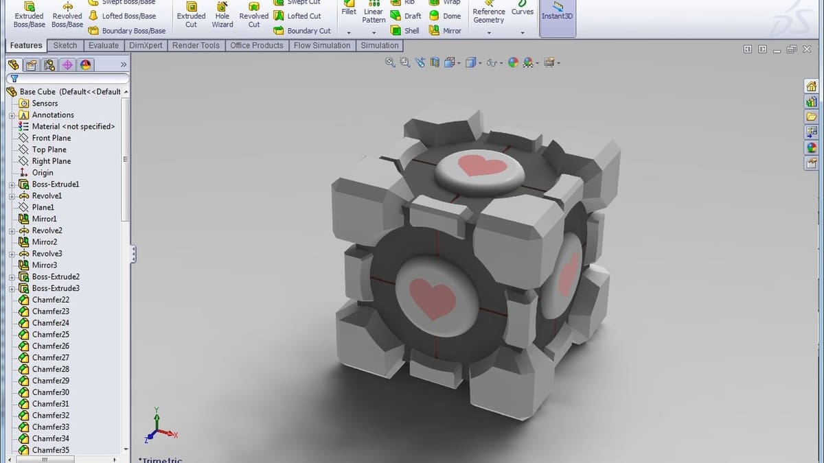The height and width of the screenshot is (463, 824).
Task: Select Top Plane in feature tree
Action: (49, 150)
